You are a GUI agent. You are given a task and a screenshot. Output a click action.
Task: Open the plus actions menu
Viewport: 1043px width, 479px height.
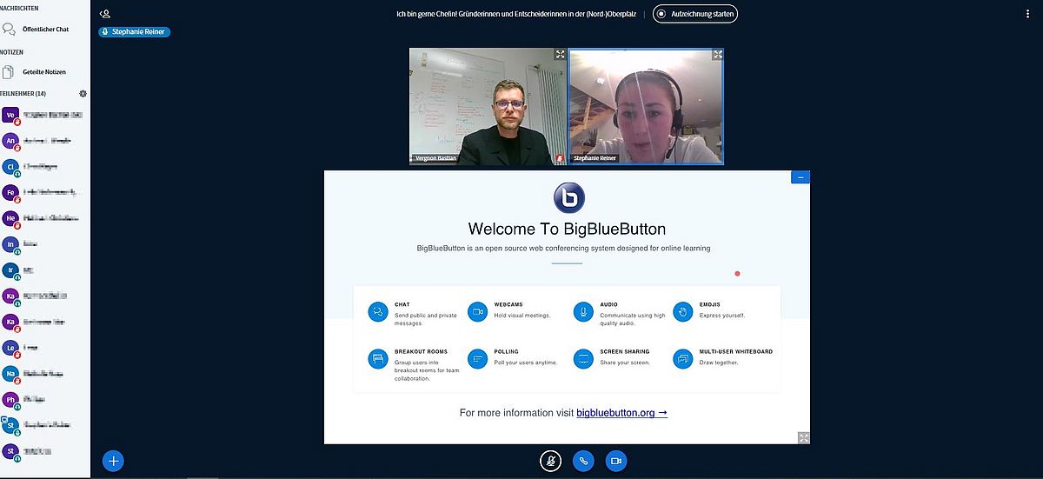[x=113, y=461]
